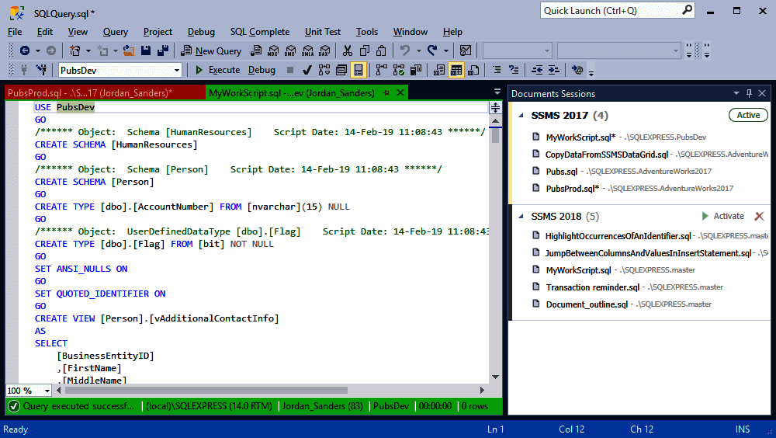Toggle the highlighted Results to Grid button
The height and width of the screenshot is (438, 776).
(x=456, y=70)
